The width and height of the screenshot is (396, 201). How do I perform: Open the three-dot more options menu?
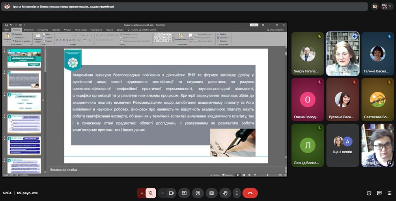pos(236,193)
